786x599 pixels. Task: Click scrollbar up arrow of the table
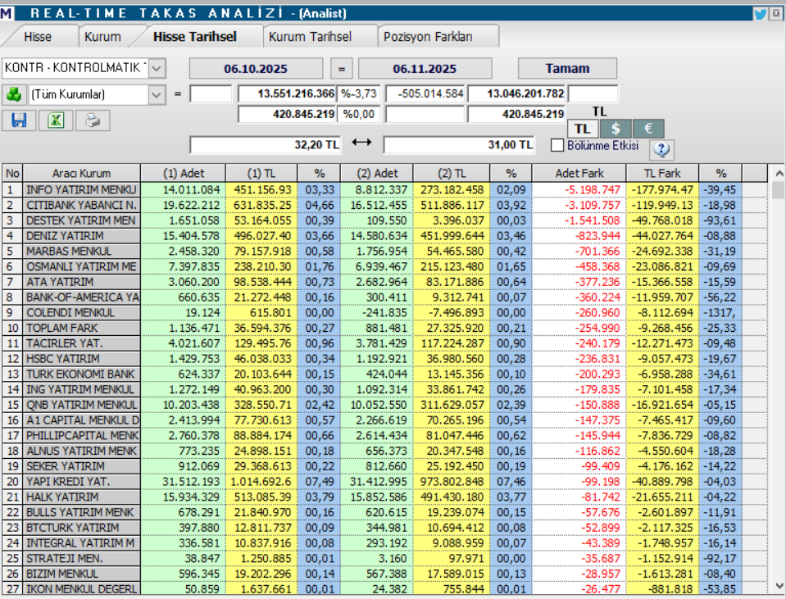point(779,174)
